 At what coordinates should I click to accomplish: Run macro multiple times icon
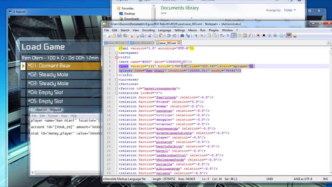click(275, 36)
